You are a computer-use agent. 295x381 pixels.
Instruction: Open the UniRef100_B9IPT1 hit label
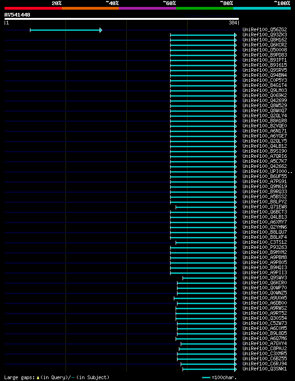[x=265, y=60]
